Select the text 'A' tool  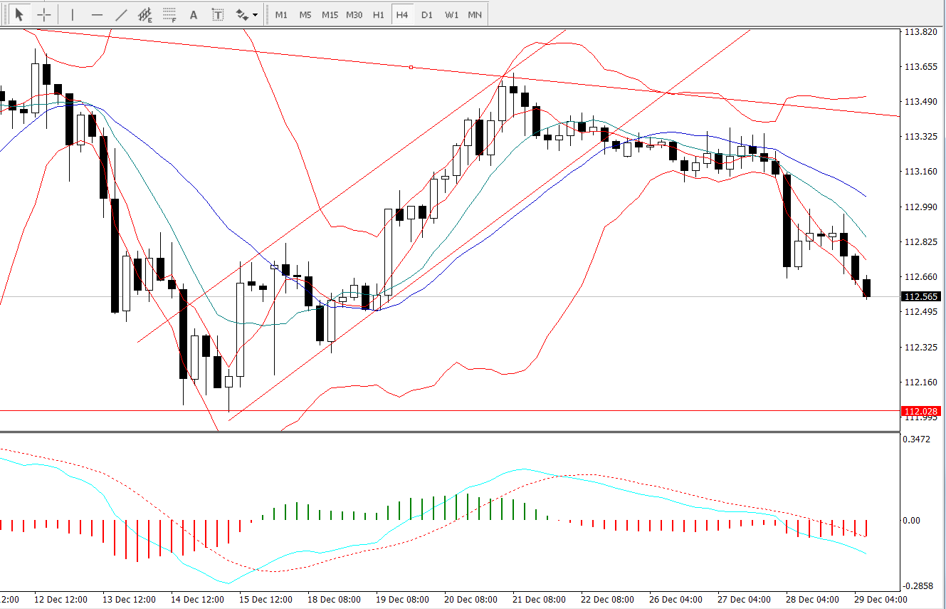194,14
